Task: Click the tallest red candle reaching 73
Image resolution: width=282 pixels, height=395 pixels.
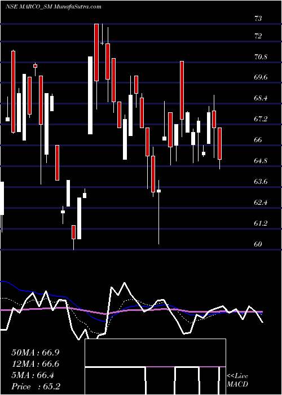Action: 96,52
